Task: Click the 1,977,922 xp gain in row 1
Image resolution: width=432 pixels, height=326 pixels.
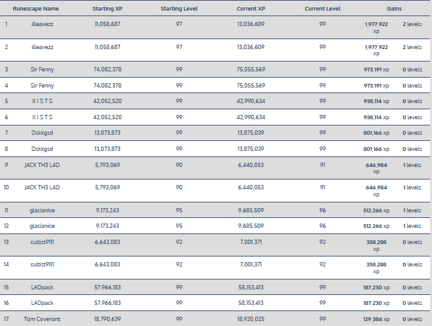Action: (376, 27)
